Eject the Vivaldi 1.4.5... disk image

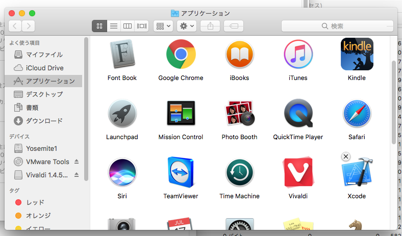(x=77, y=175)
